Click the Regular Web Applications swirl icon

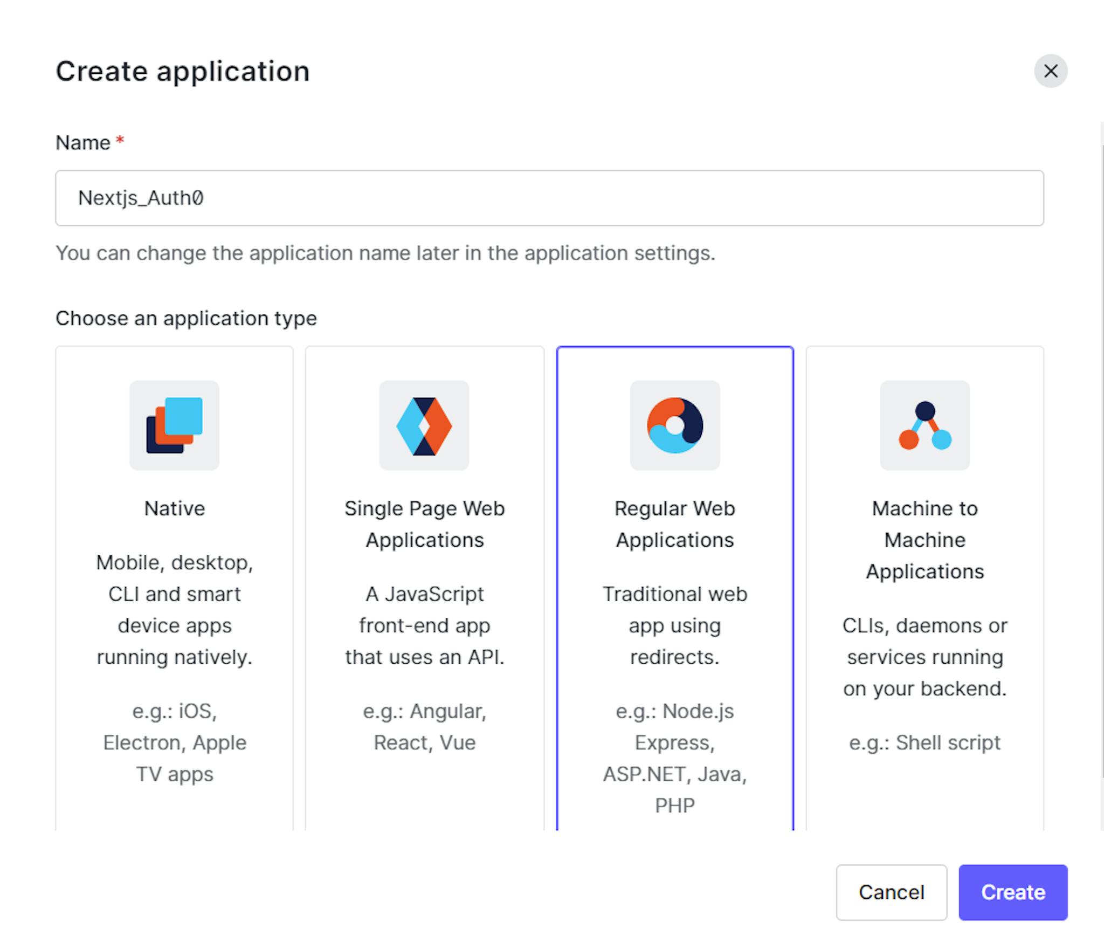click(x=675, y=425)
